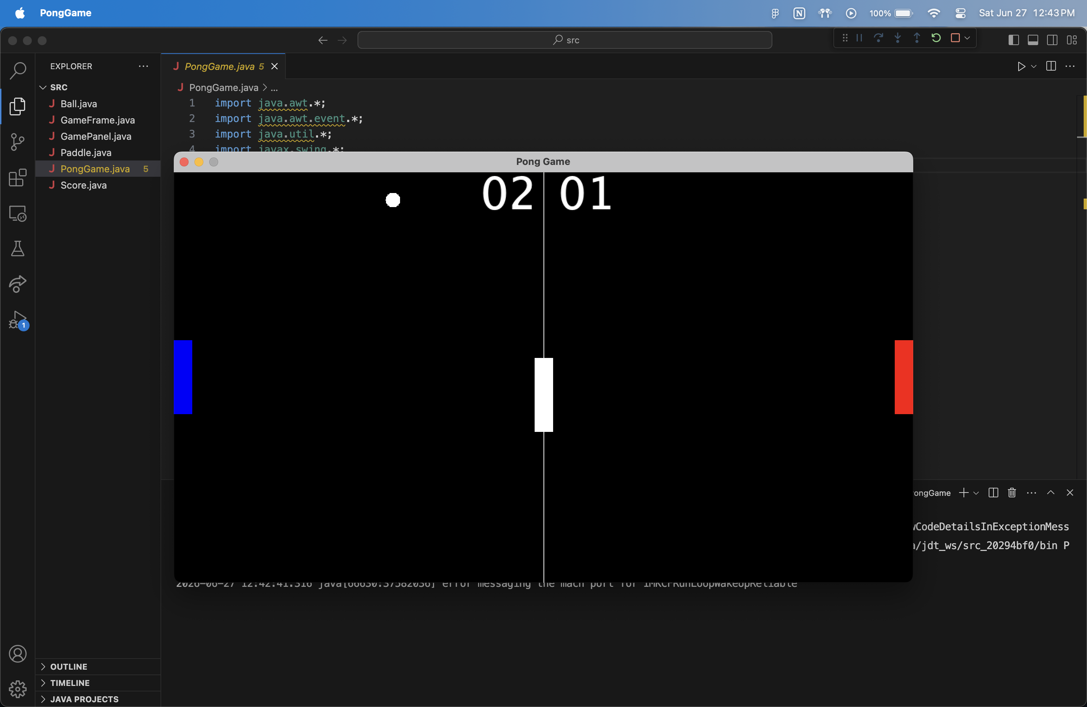The height and width of the screenshot is (707, 1087).
Task: Open stop button dropdown in debug toolbar
Action: 967,38
